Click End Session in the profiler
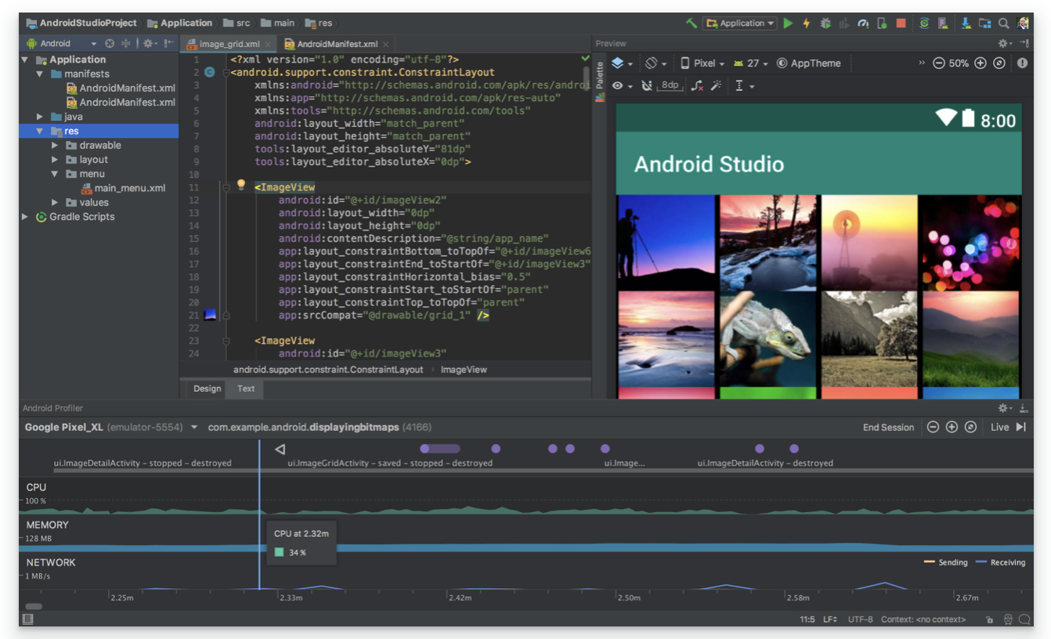 coord(888,427)
